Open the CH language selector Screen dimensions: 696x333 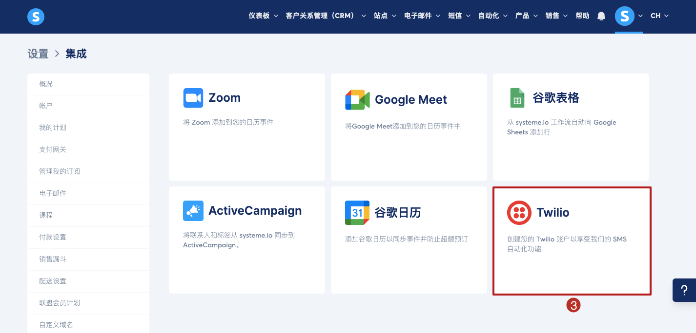point(659,16)
